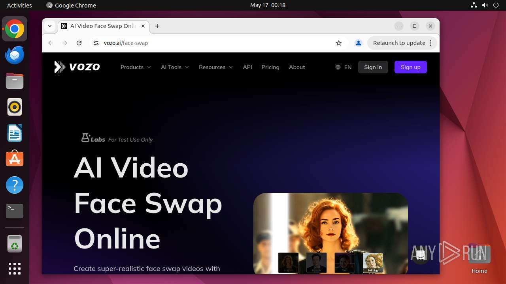Bookmark this page with the star icon
This screenshot has width=506, height=284.
coord(339,43)
